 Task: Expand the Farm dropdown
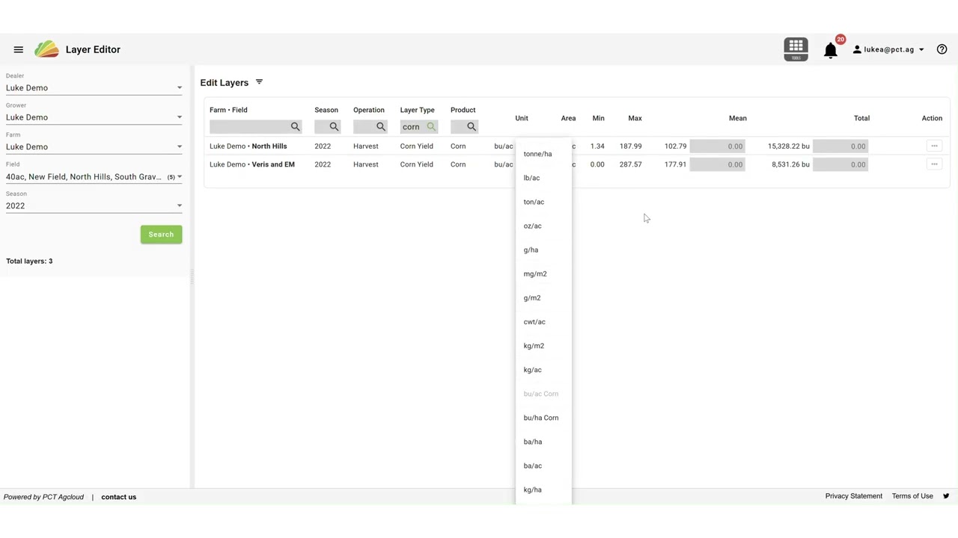coord(94,147)
